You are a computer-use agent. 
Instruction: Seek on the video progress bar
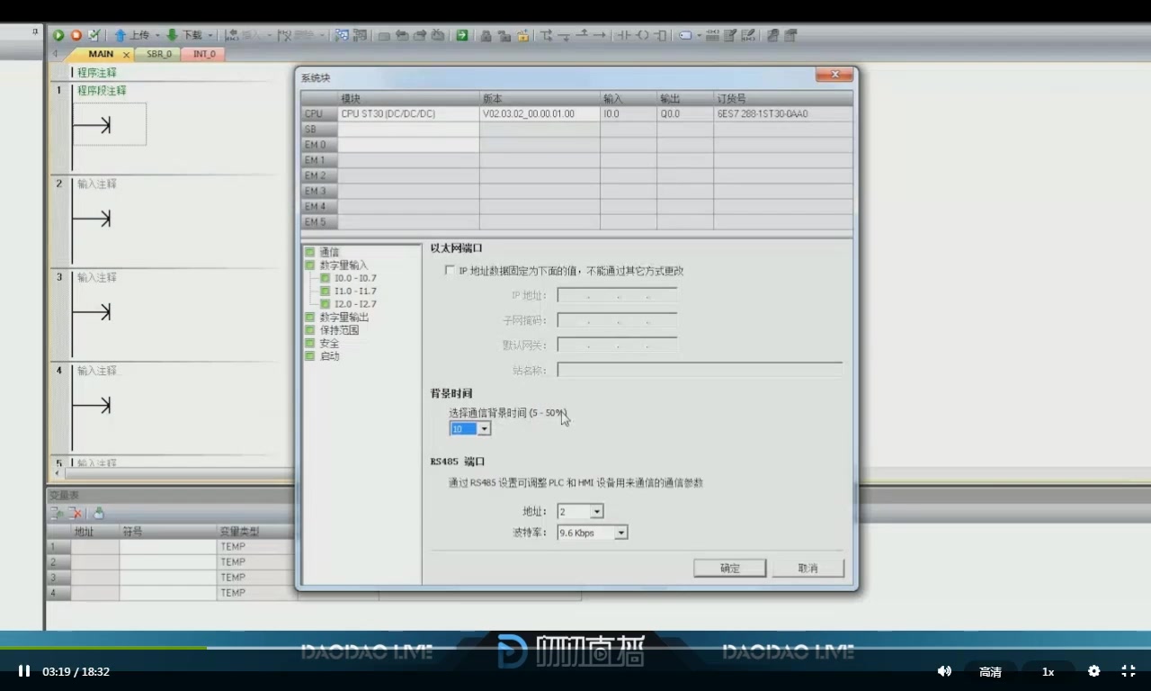575,648
